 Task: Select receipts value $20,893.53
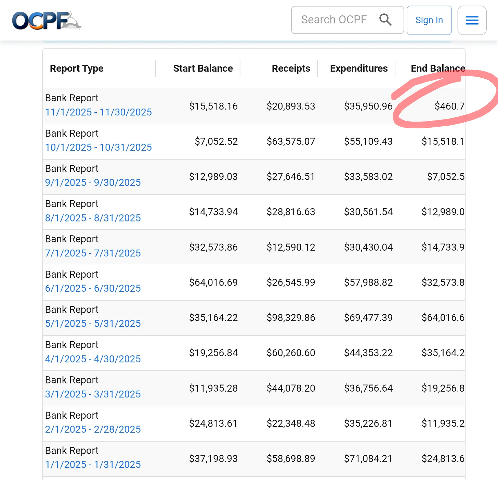(x=291, y=106)
